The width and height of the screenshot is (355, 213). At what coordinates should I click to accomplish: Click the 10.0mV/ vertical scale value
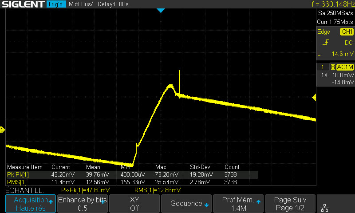[x=343, y=75]
